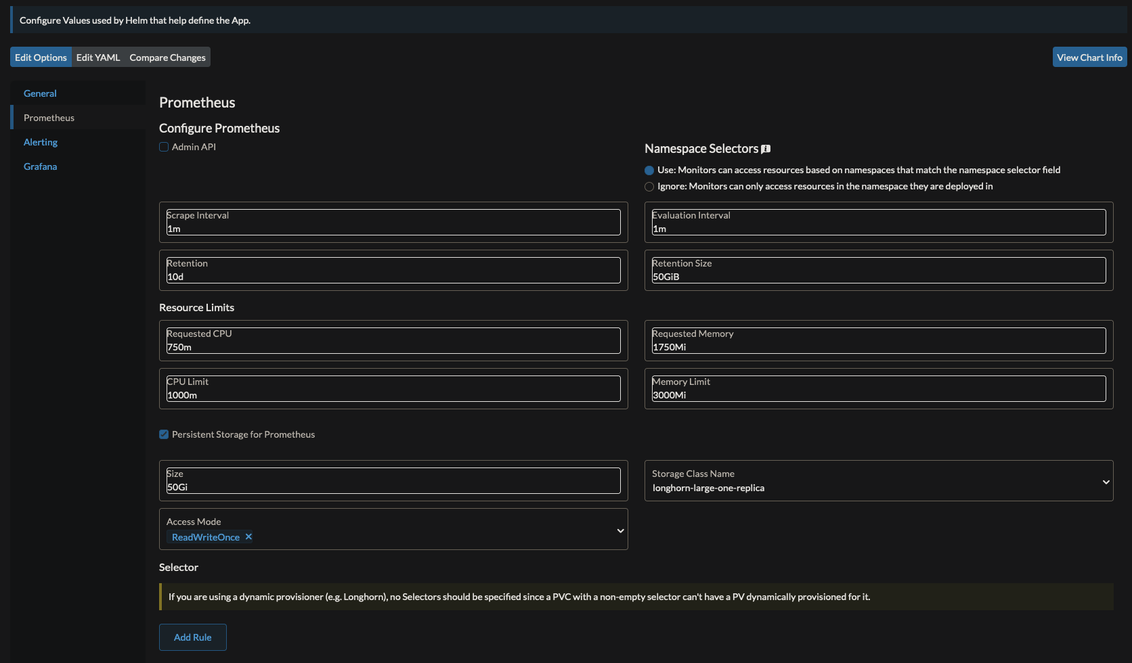The width and height of the screenshot is (1132, 663).
Task: Expand the Access Mode dropdown
Action: point(619,530)
